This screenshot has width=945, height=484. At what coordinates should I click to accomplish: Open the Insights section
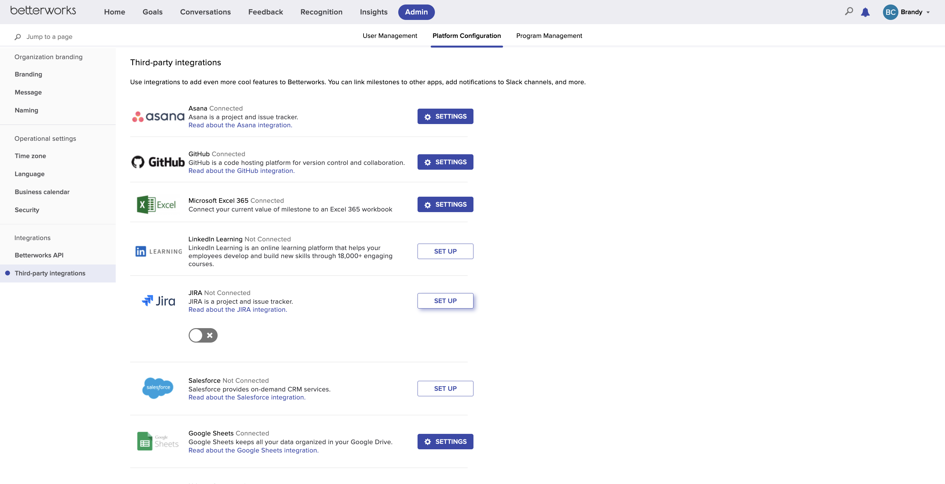coord(374,12)
